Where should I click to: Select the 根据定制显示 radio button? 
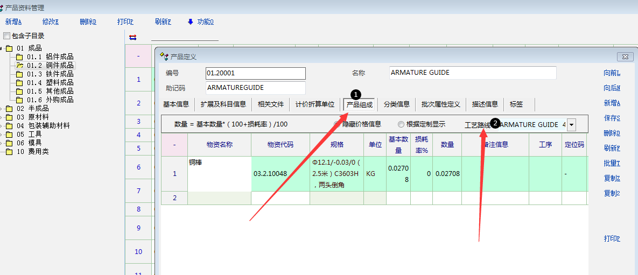pyautogui.click(x=401, y=124)
